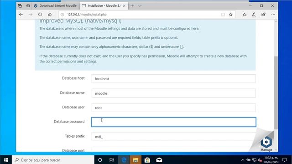292x164 pixels.
Task: Set these tabs aside icon
Action: (28, 6)
